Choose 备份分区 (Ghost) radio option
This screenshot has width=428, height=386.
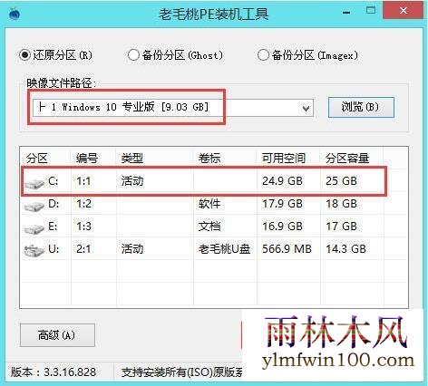tap(133, 55)
